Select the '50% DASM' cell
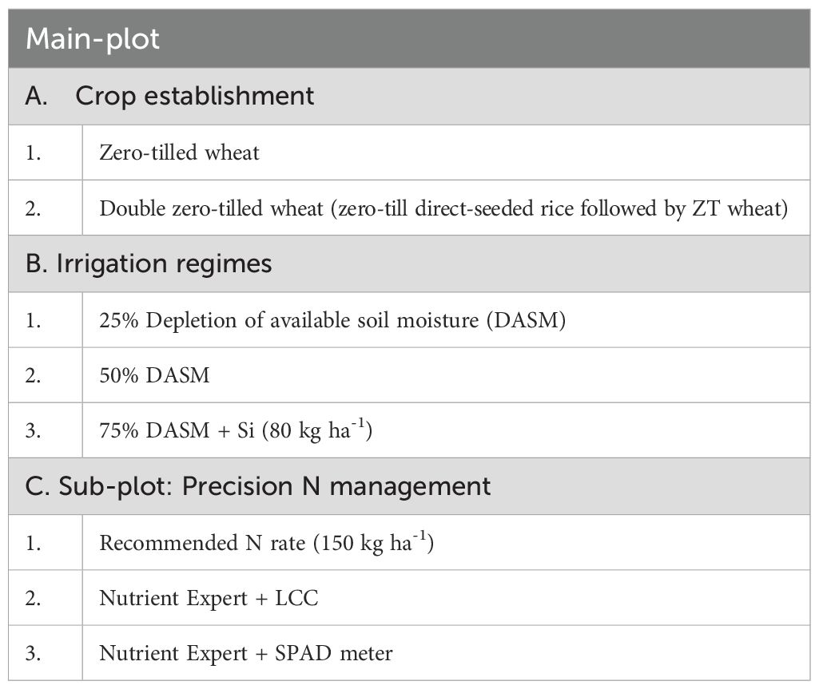Viewport: 819px width, 689px height. coord(154,375)
